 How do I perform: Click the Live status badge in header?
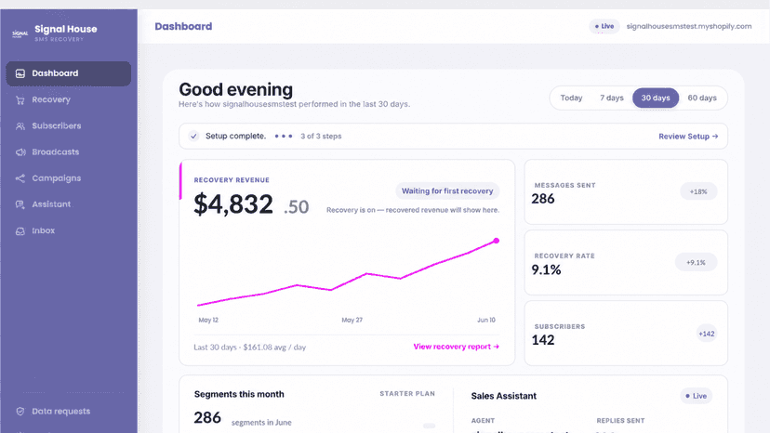[604, 26]
